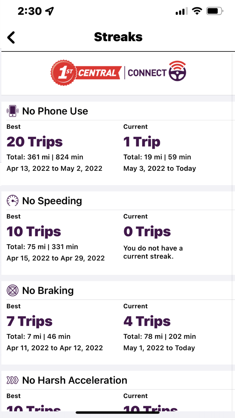Tap the Streaks page title
Viewport: 235px width, 418px height.
(x=118, y=37)
